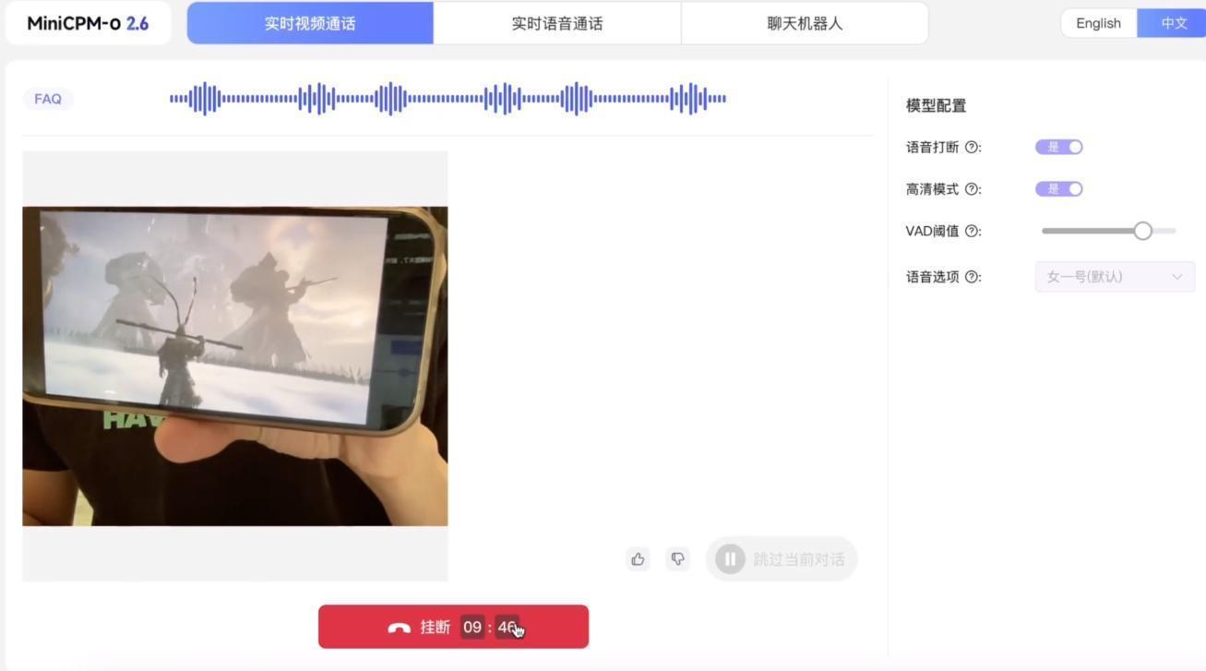
Task: Select the 中文 language button
Action: tap(1174, 23)
